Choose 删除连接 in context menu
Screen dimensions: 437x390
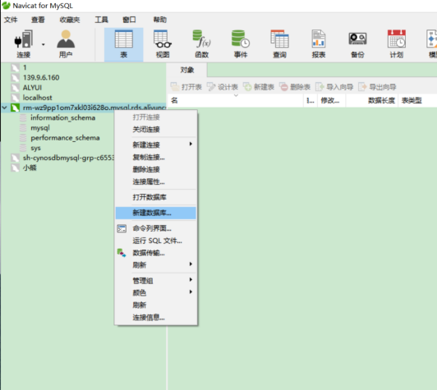[x=156, y=169]
